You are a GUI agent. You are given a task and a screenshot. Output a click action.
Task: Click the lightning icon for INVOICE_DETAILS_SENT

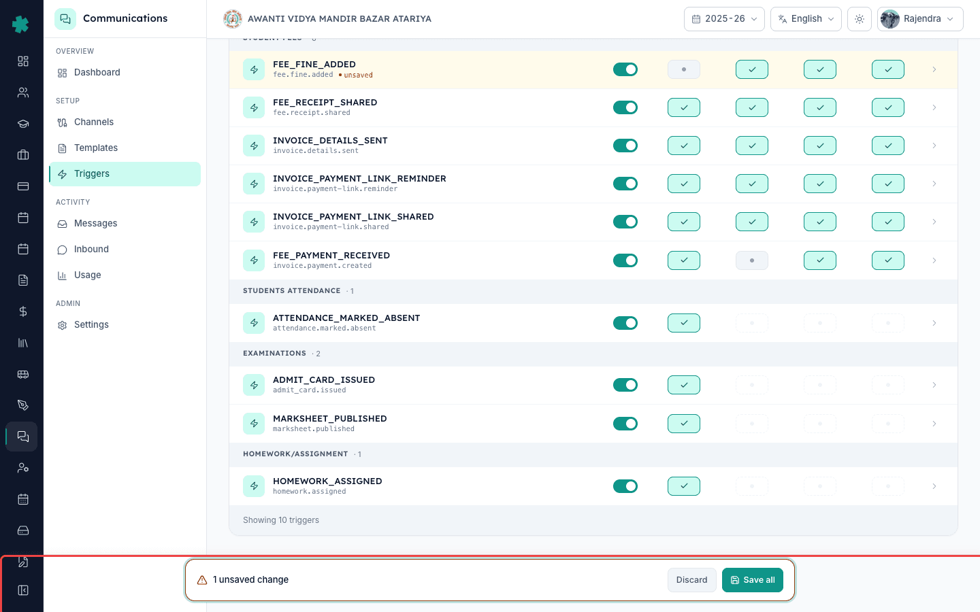click(254, 146)
